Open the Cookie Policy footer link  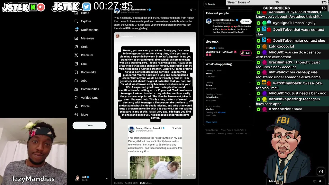[x=239, y=130]
